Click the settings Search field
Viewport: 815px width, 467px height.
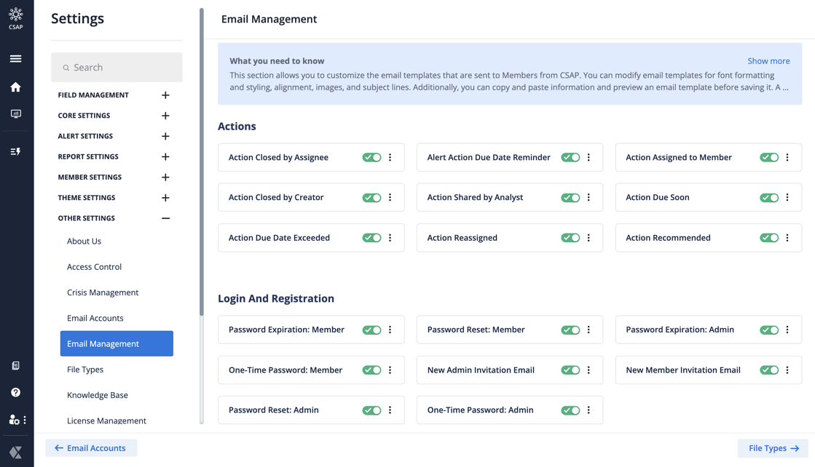[117, 68]
